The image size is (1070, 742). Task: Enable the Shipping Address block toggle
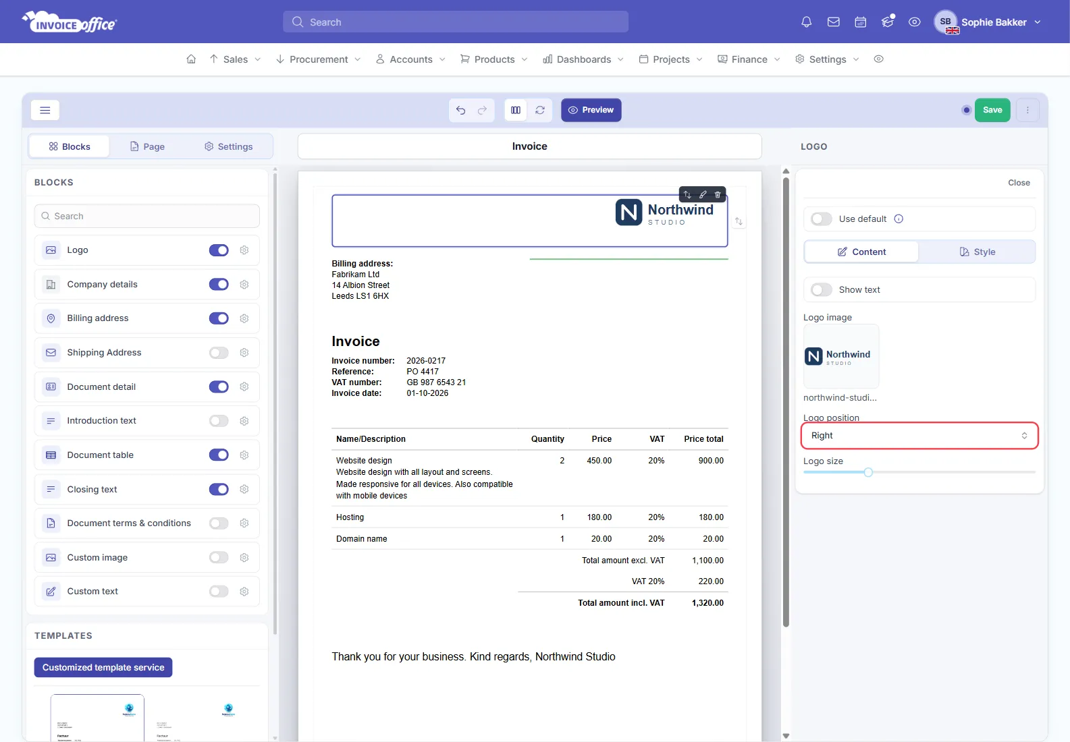coord(219,353)
